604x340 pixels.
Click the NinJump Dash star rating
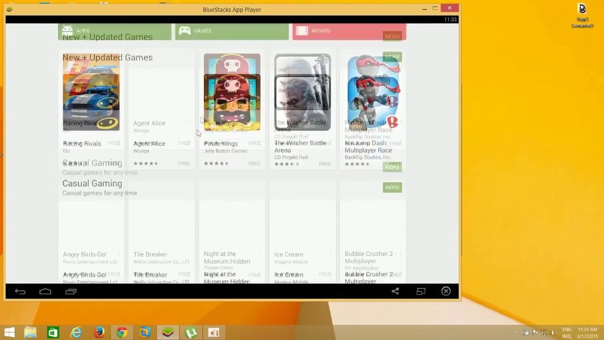[357, 164]
